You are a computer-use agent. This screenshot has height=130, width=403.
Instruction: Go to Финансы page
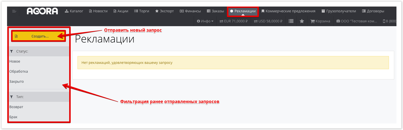pos(190,11)
